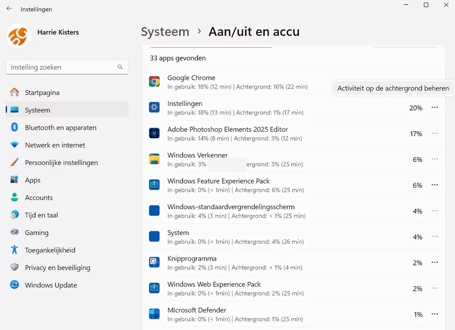Viewport: 455px width, 330px height.
Task: Choose Activiteit op de achtergrond beheren
Action: [393, 89]
